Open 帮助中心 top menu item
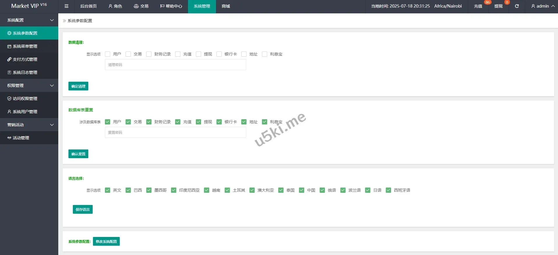The image size is (558, 255). click(x=171, y=6)
